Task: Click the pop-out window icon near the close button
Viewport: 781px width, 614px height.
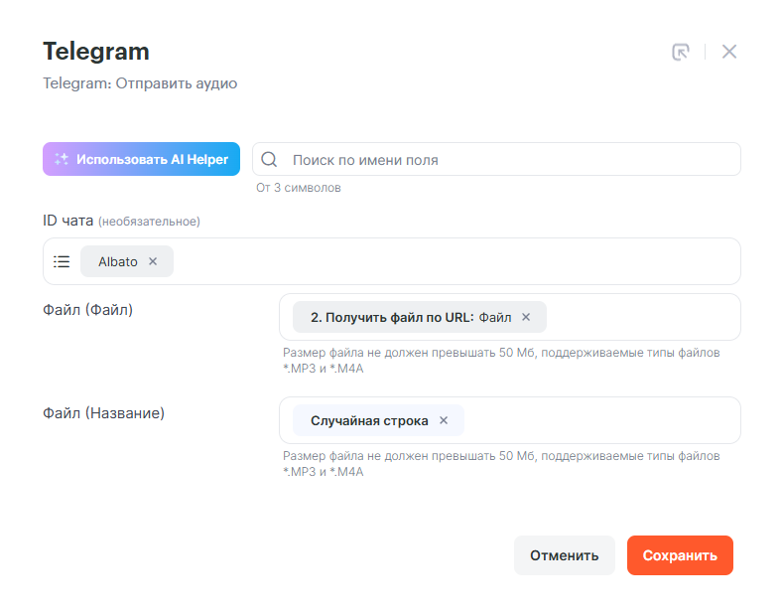Action: point(681,52)
